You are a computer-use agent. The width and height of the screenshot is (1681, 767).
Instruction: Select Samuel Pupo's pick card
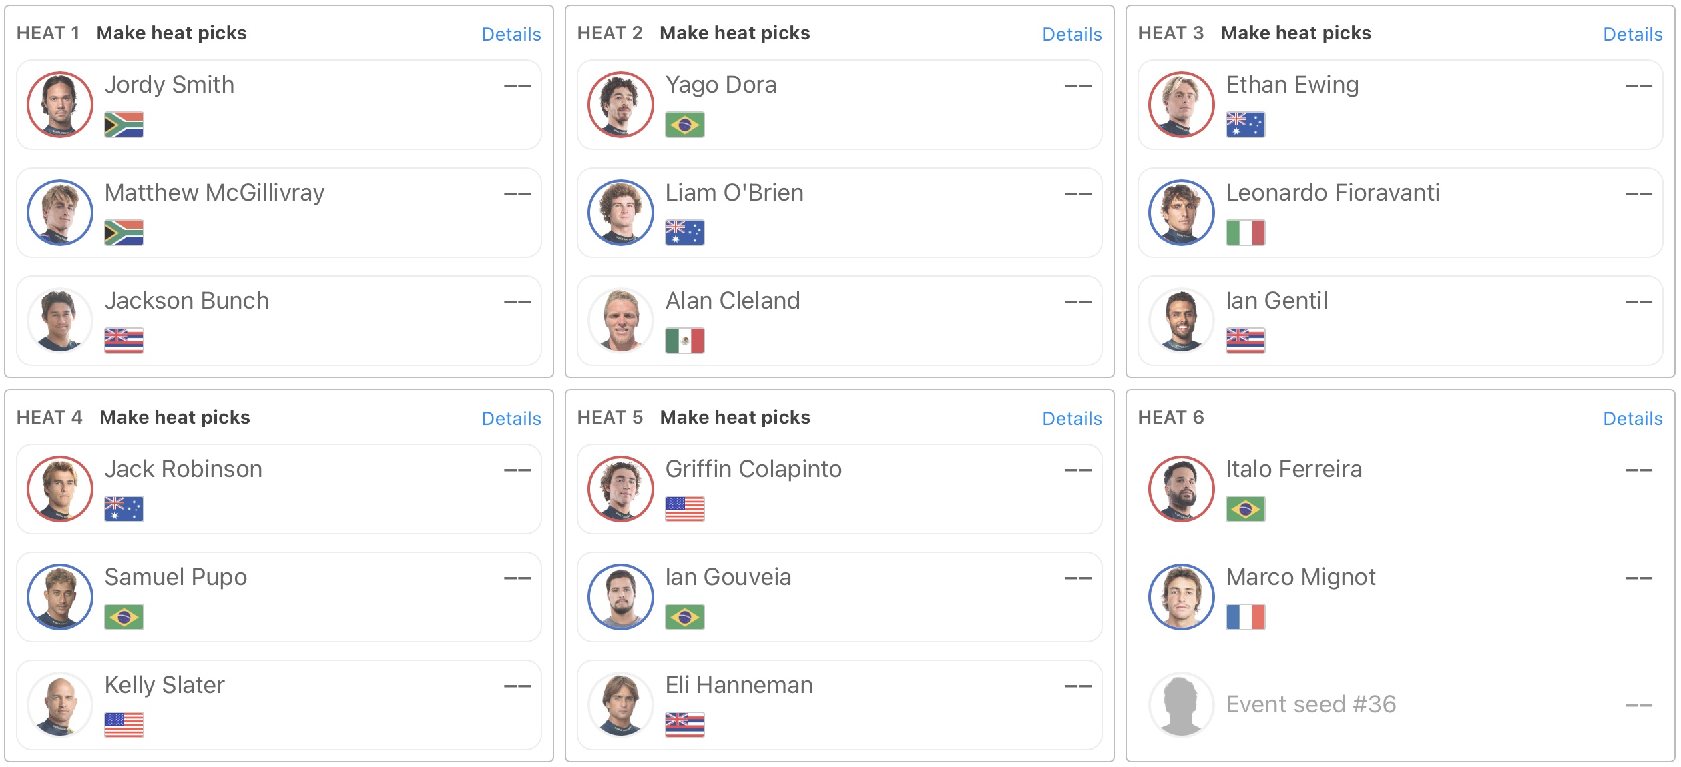[x=278, y=597]
